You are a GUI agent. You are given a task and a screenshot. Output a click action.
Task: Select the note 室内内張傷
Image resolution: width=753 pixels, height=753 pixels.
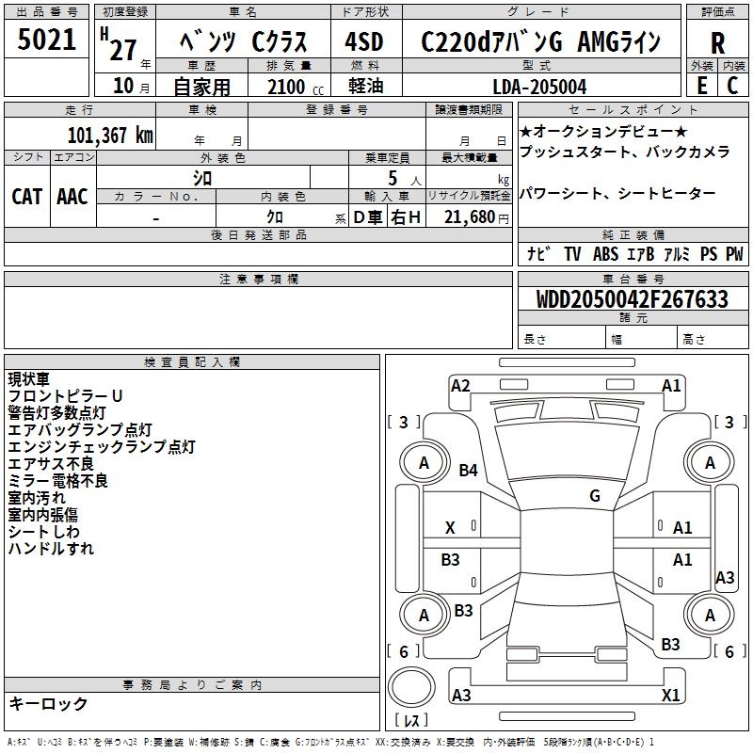(42, 514)
